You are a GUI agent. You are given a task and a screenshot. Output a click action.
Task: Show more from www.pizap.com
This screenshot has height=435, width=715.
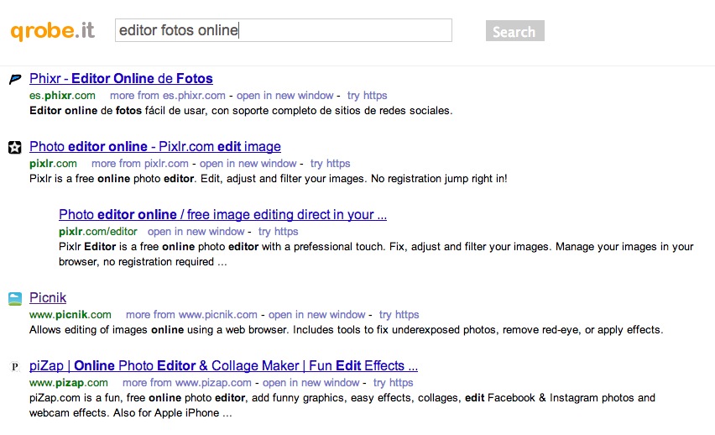[x=187, y=383]
